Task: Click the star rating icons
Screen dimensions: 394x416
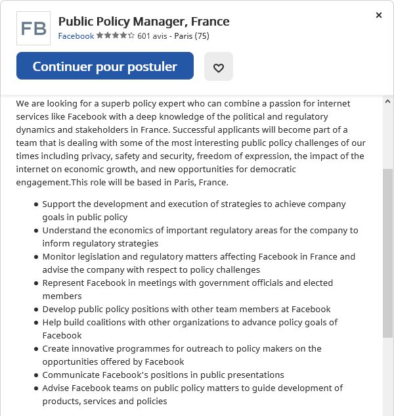Action: pos(116,36)
